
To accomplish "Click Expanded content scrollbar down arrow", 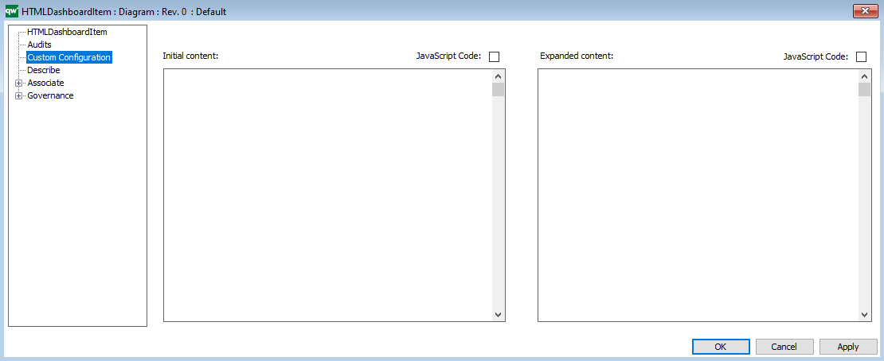I will click(x=864, y=314).
